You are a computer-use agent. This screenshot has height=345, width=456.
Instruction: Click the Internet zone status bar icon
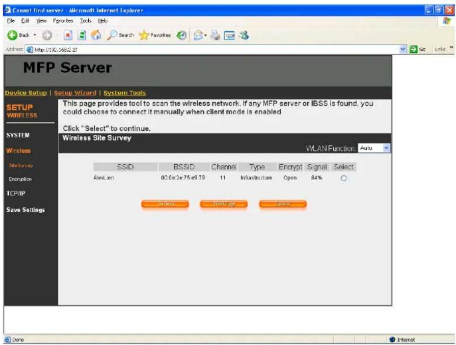point(392,339)
